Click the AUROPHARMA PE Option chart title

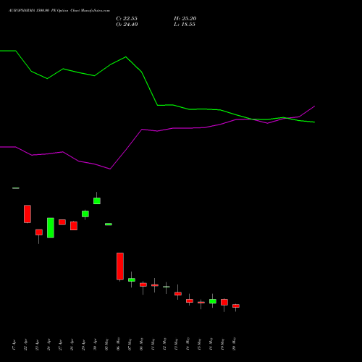(59, 11)
